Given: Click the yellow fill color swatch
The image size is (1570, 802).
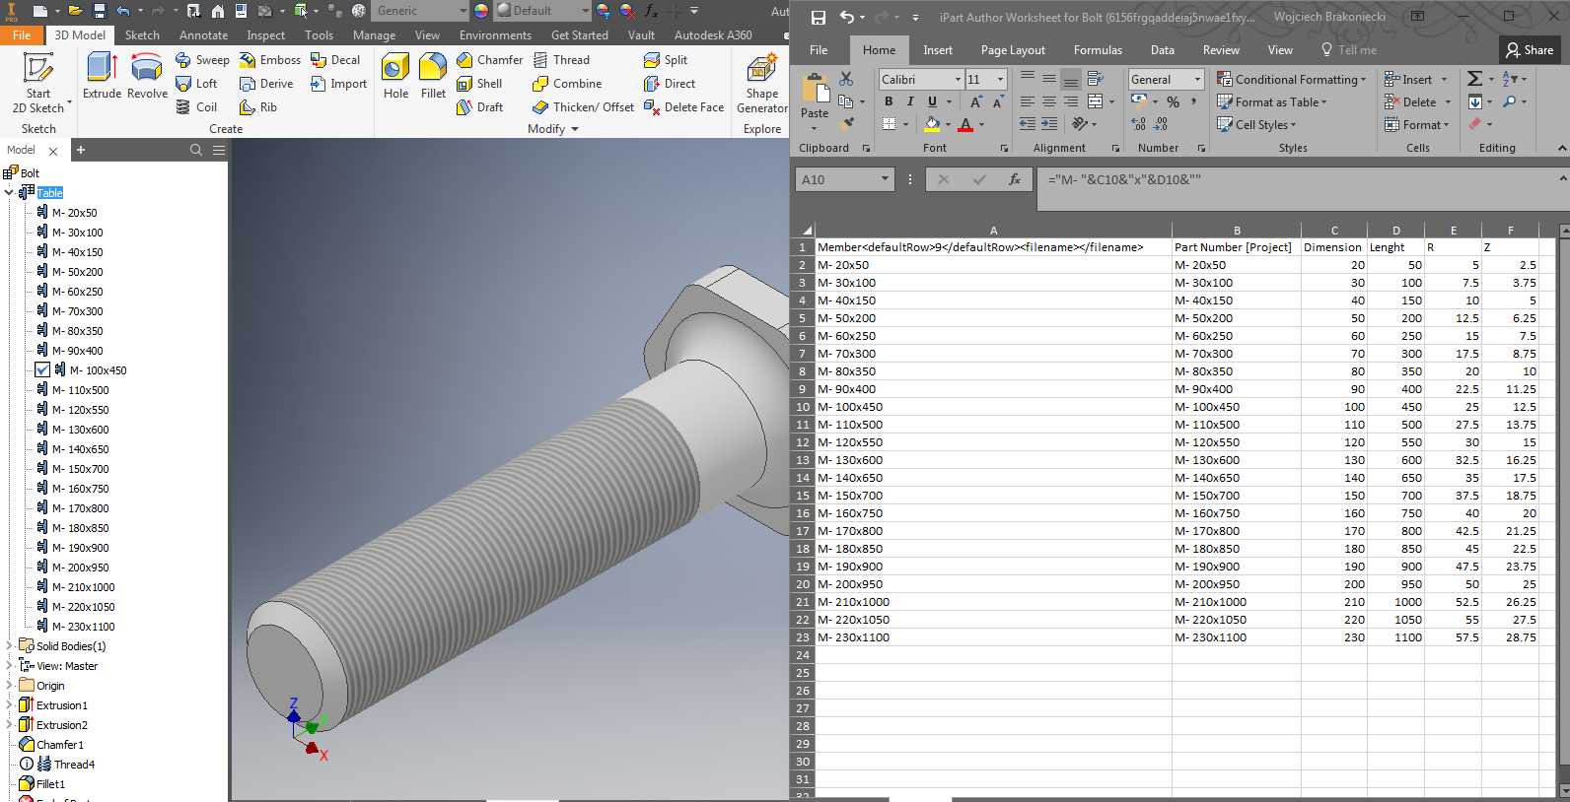Looking at the screenshot, I should pos(932,124).
